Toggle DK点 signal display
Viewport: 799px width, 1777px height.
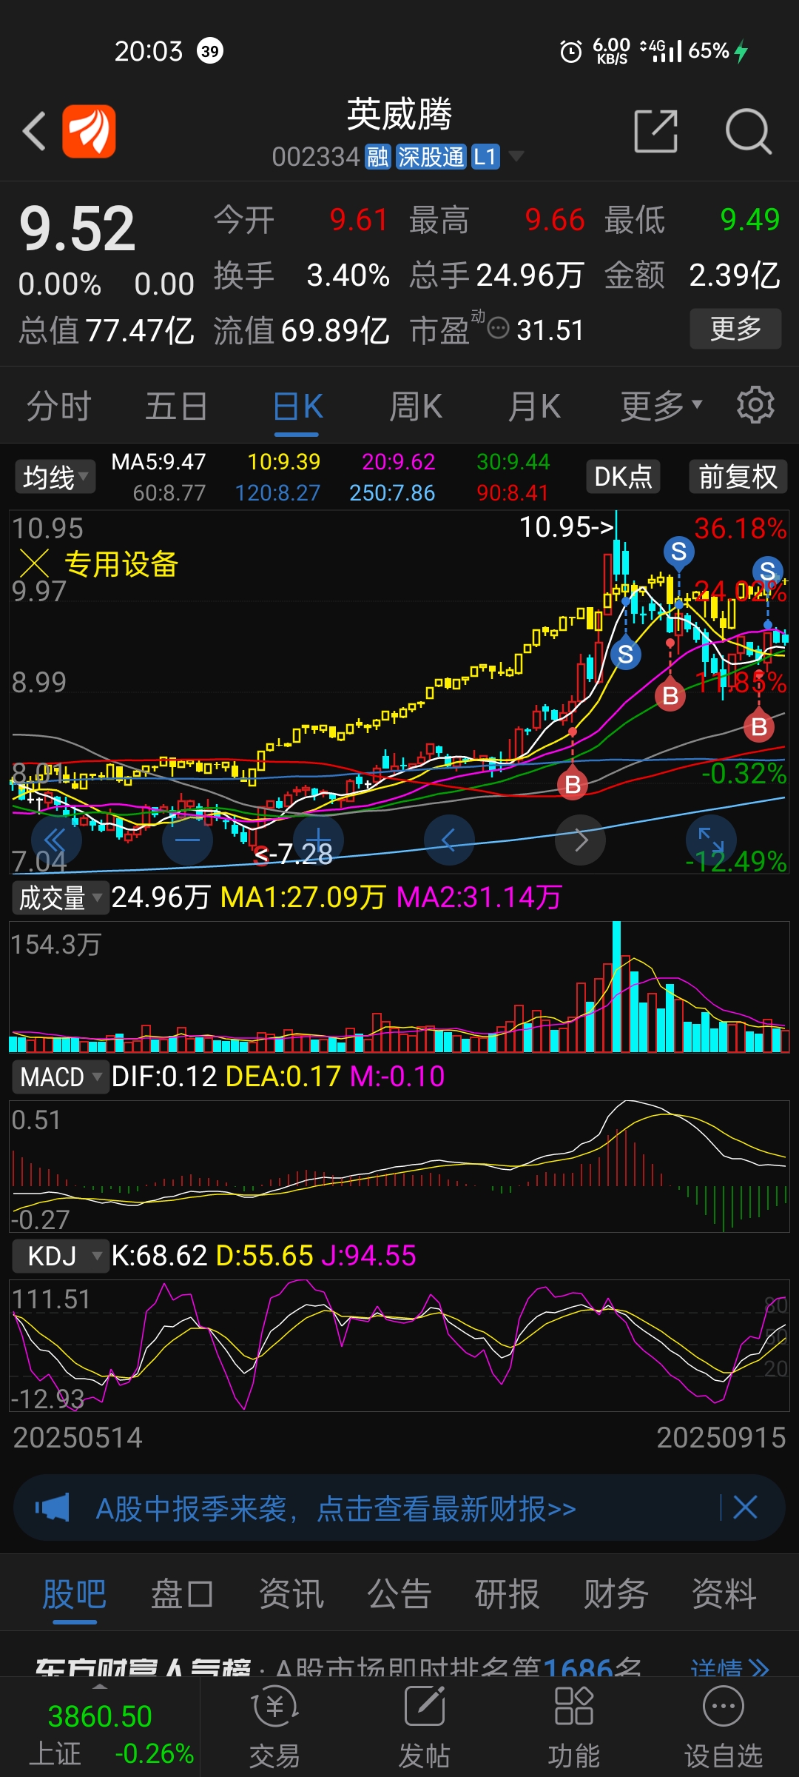623,476
